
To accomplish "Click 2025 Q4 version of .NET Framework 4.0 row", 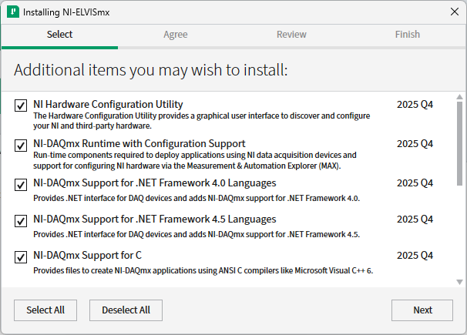I will pos(415,183).
